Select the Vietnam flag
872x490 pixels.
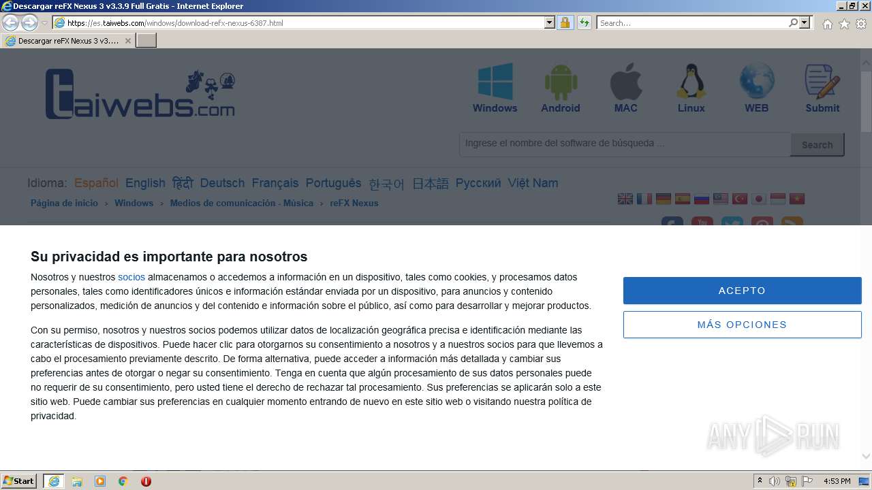click(x=797, y=199)
